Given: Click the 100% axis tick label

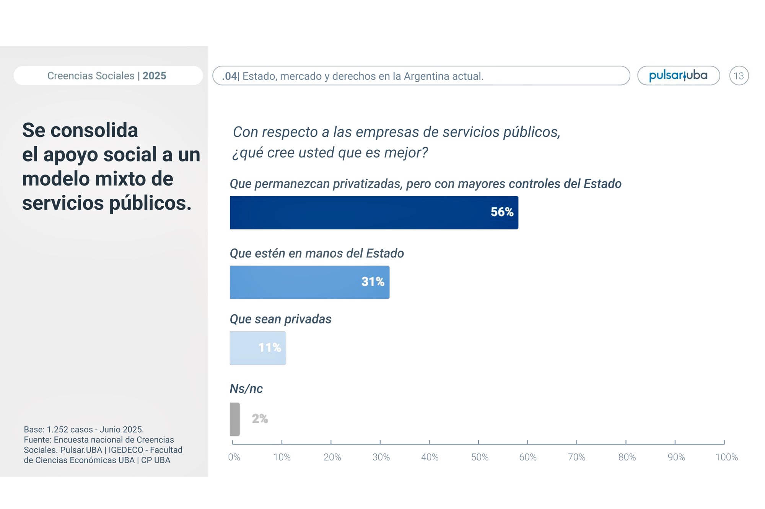Looking at the screenshot, I should coord(726,457).
